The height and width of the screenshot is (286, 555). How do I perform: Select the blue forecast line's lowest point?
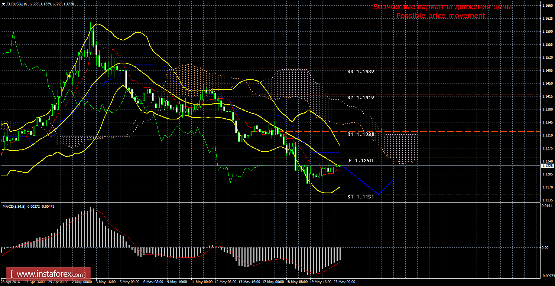(378, 194)
